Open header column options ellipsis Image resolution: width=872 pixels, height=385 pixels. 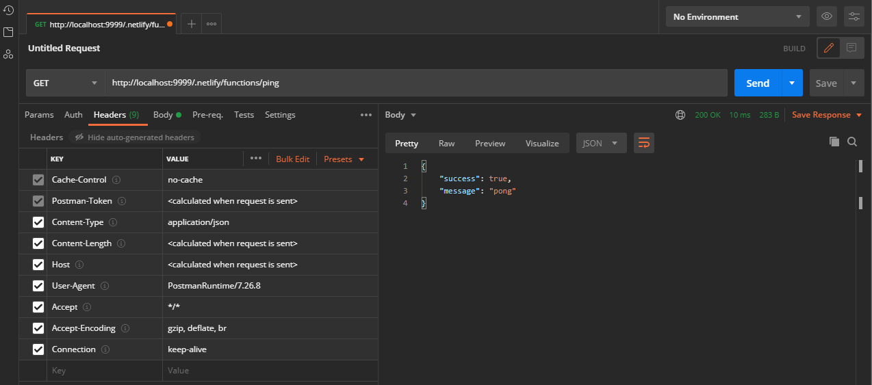click(256, 159)
